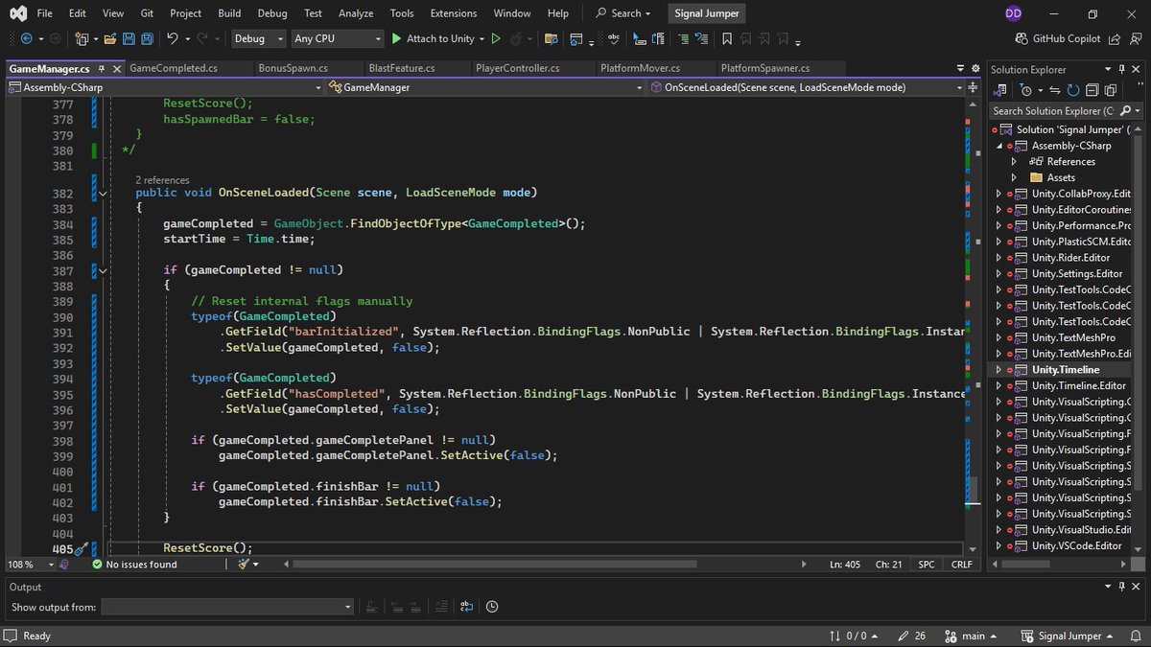The height and width of the screenshot is (647, 1151).
Task: Collapse the Assembly-CSharp project node
Action: pyautogui.click(x=998, y=146)
